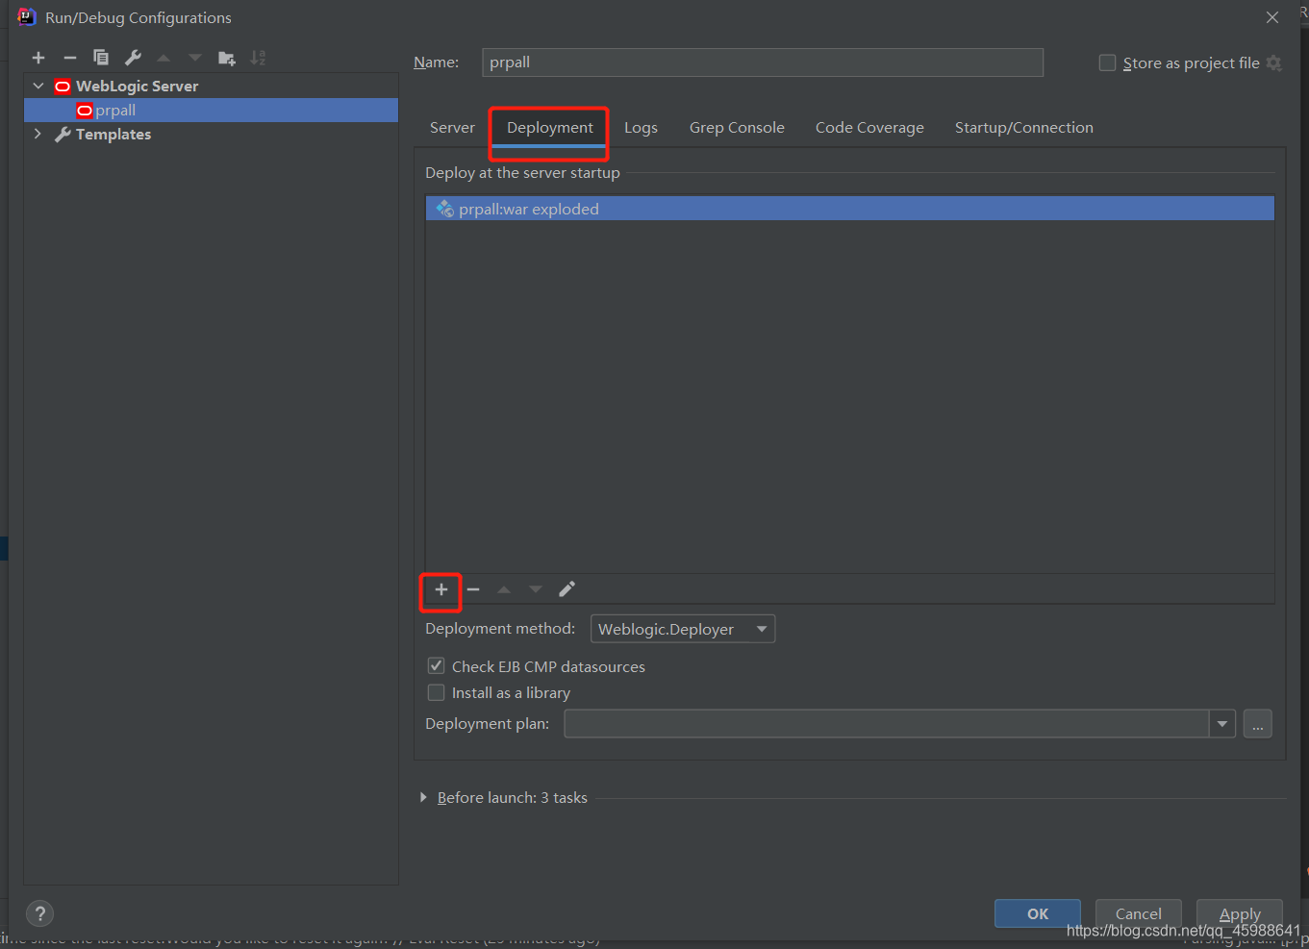The width and height of the screenshot is (1309, 949).
Task: Sort configurations alphabetically
Action: (x=258, y=58)
